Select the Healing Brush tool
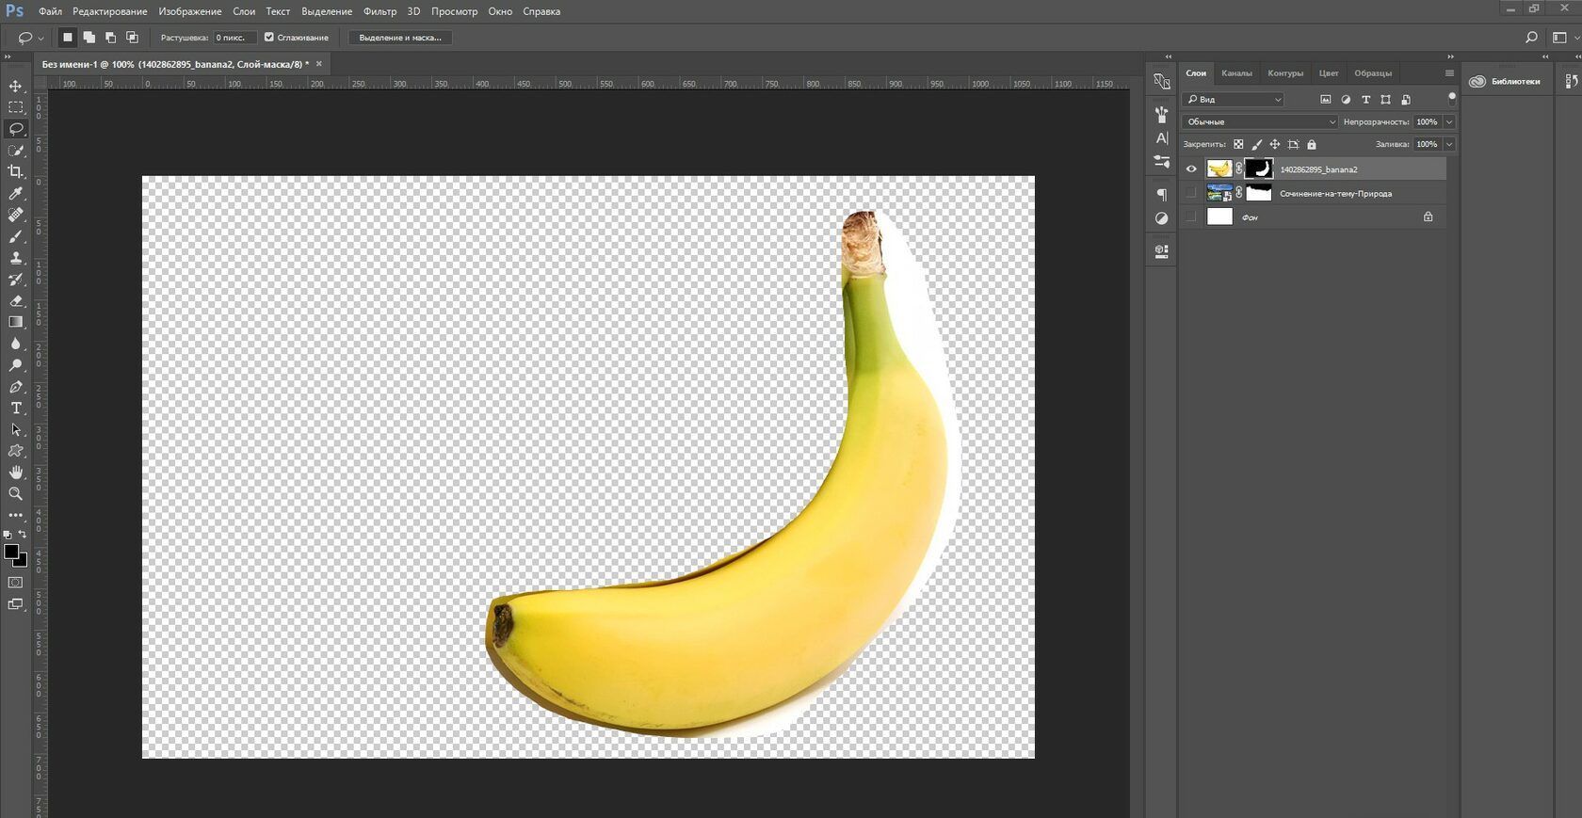 [16, 215]
